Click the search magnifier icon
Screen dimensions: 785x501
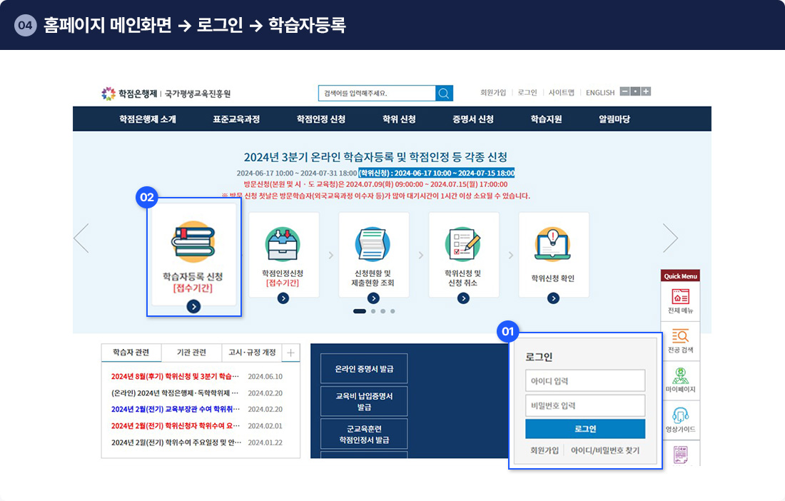click(444, 93)
